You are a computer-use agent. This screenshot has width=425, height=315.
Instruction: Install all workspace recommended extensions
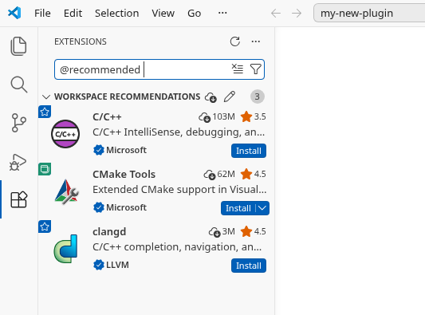[211, 96]
